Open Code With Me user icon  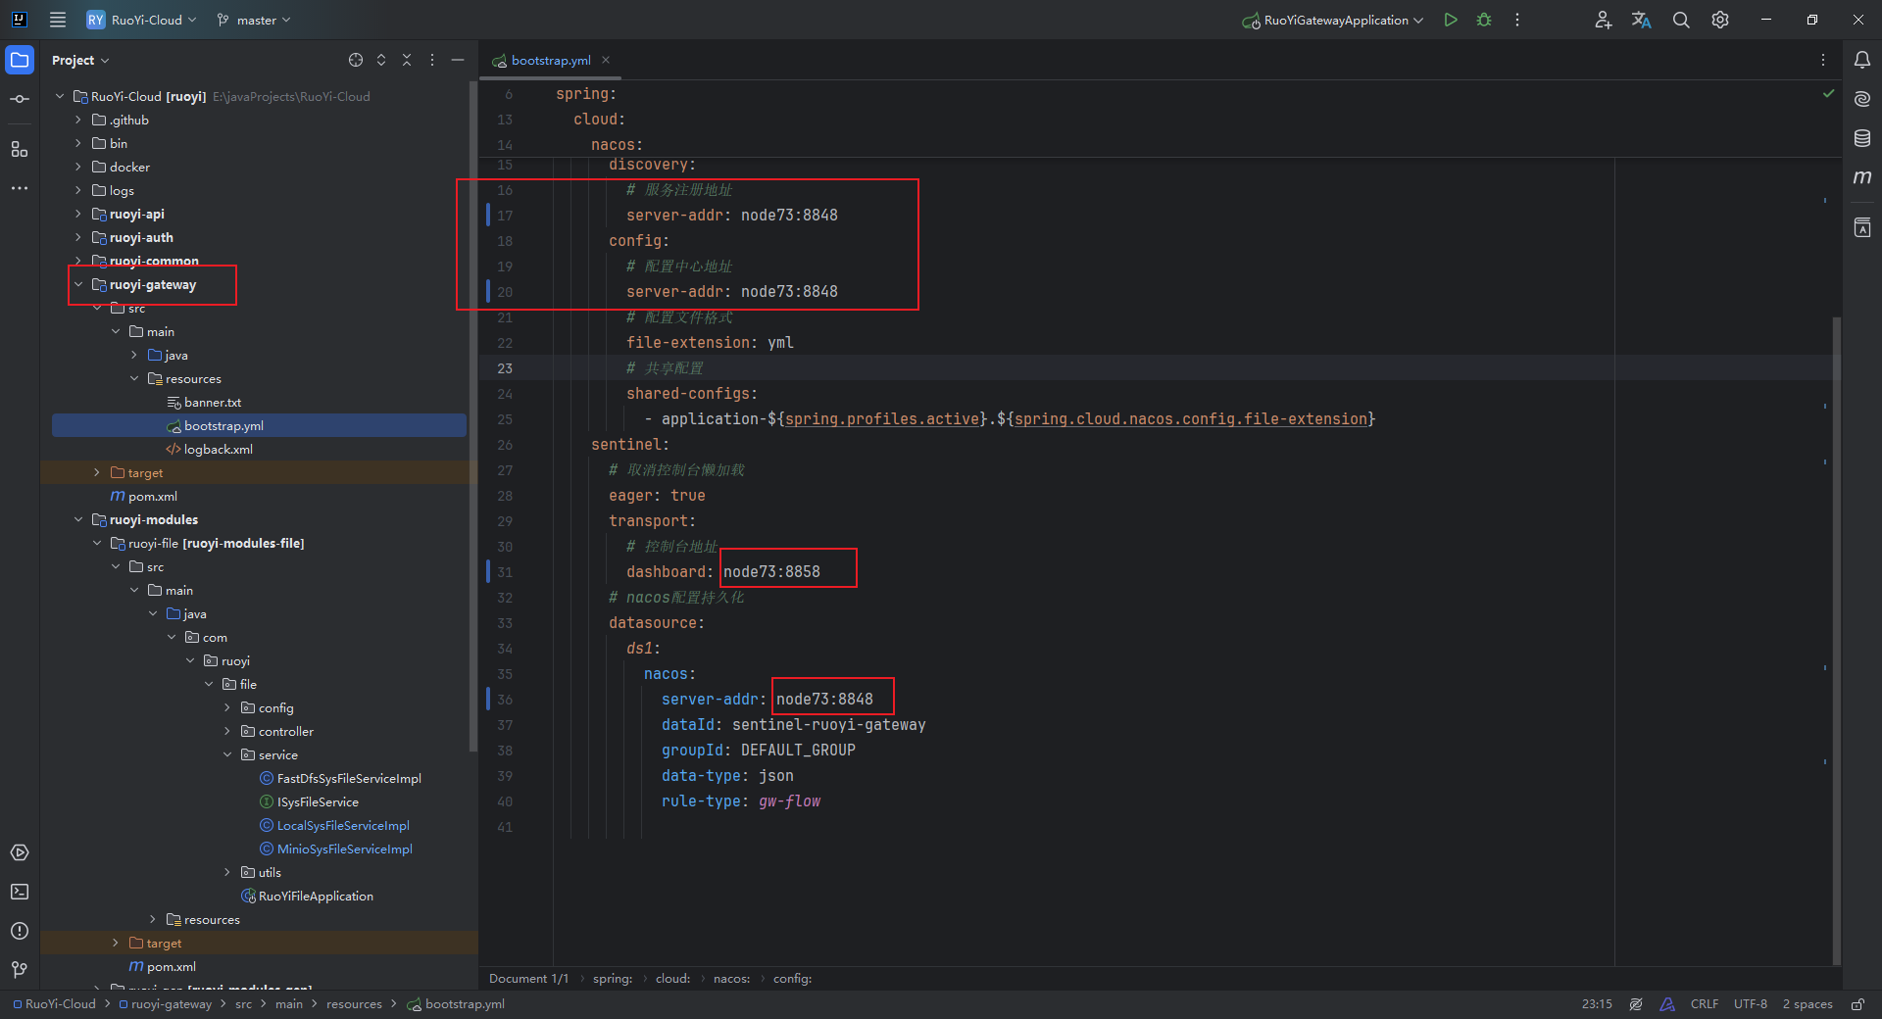tap(1603, 20)
